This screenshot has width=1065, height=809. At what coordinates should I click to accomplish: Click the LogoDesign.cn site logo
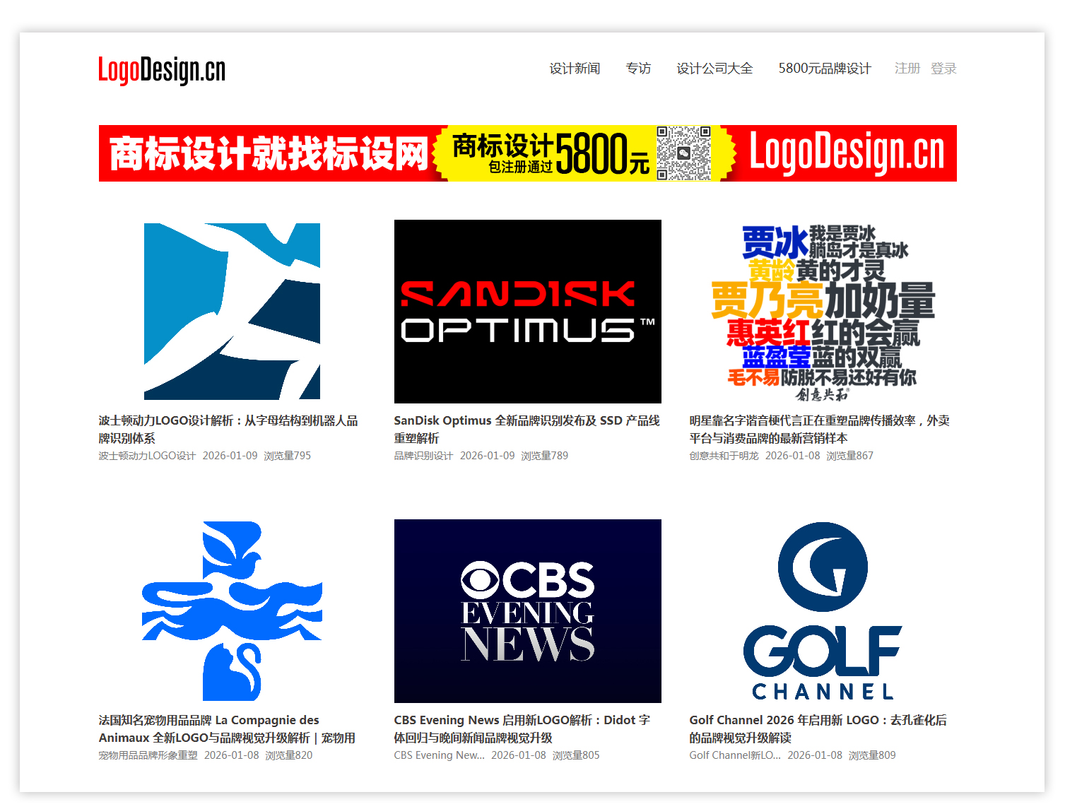[x=161, y=70]
